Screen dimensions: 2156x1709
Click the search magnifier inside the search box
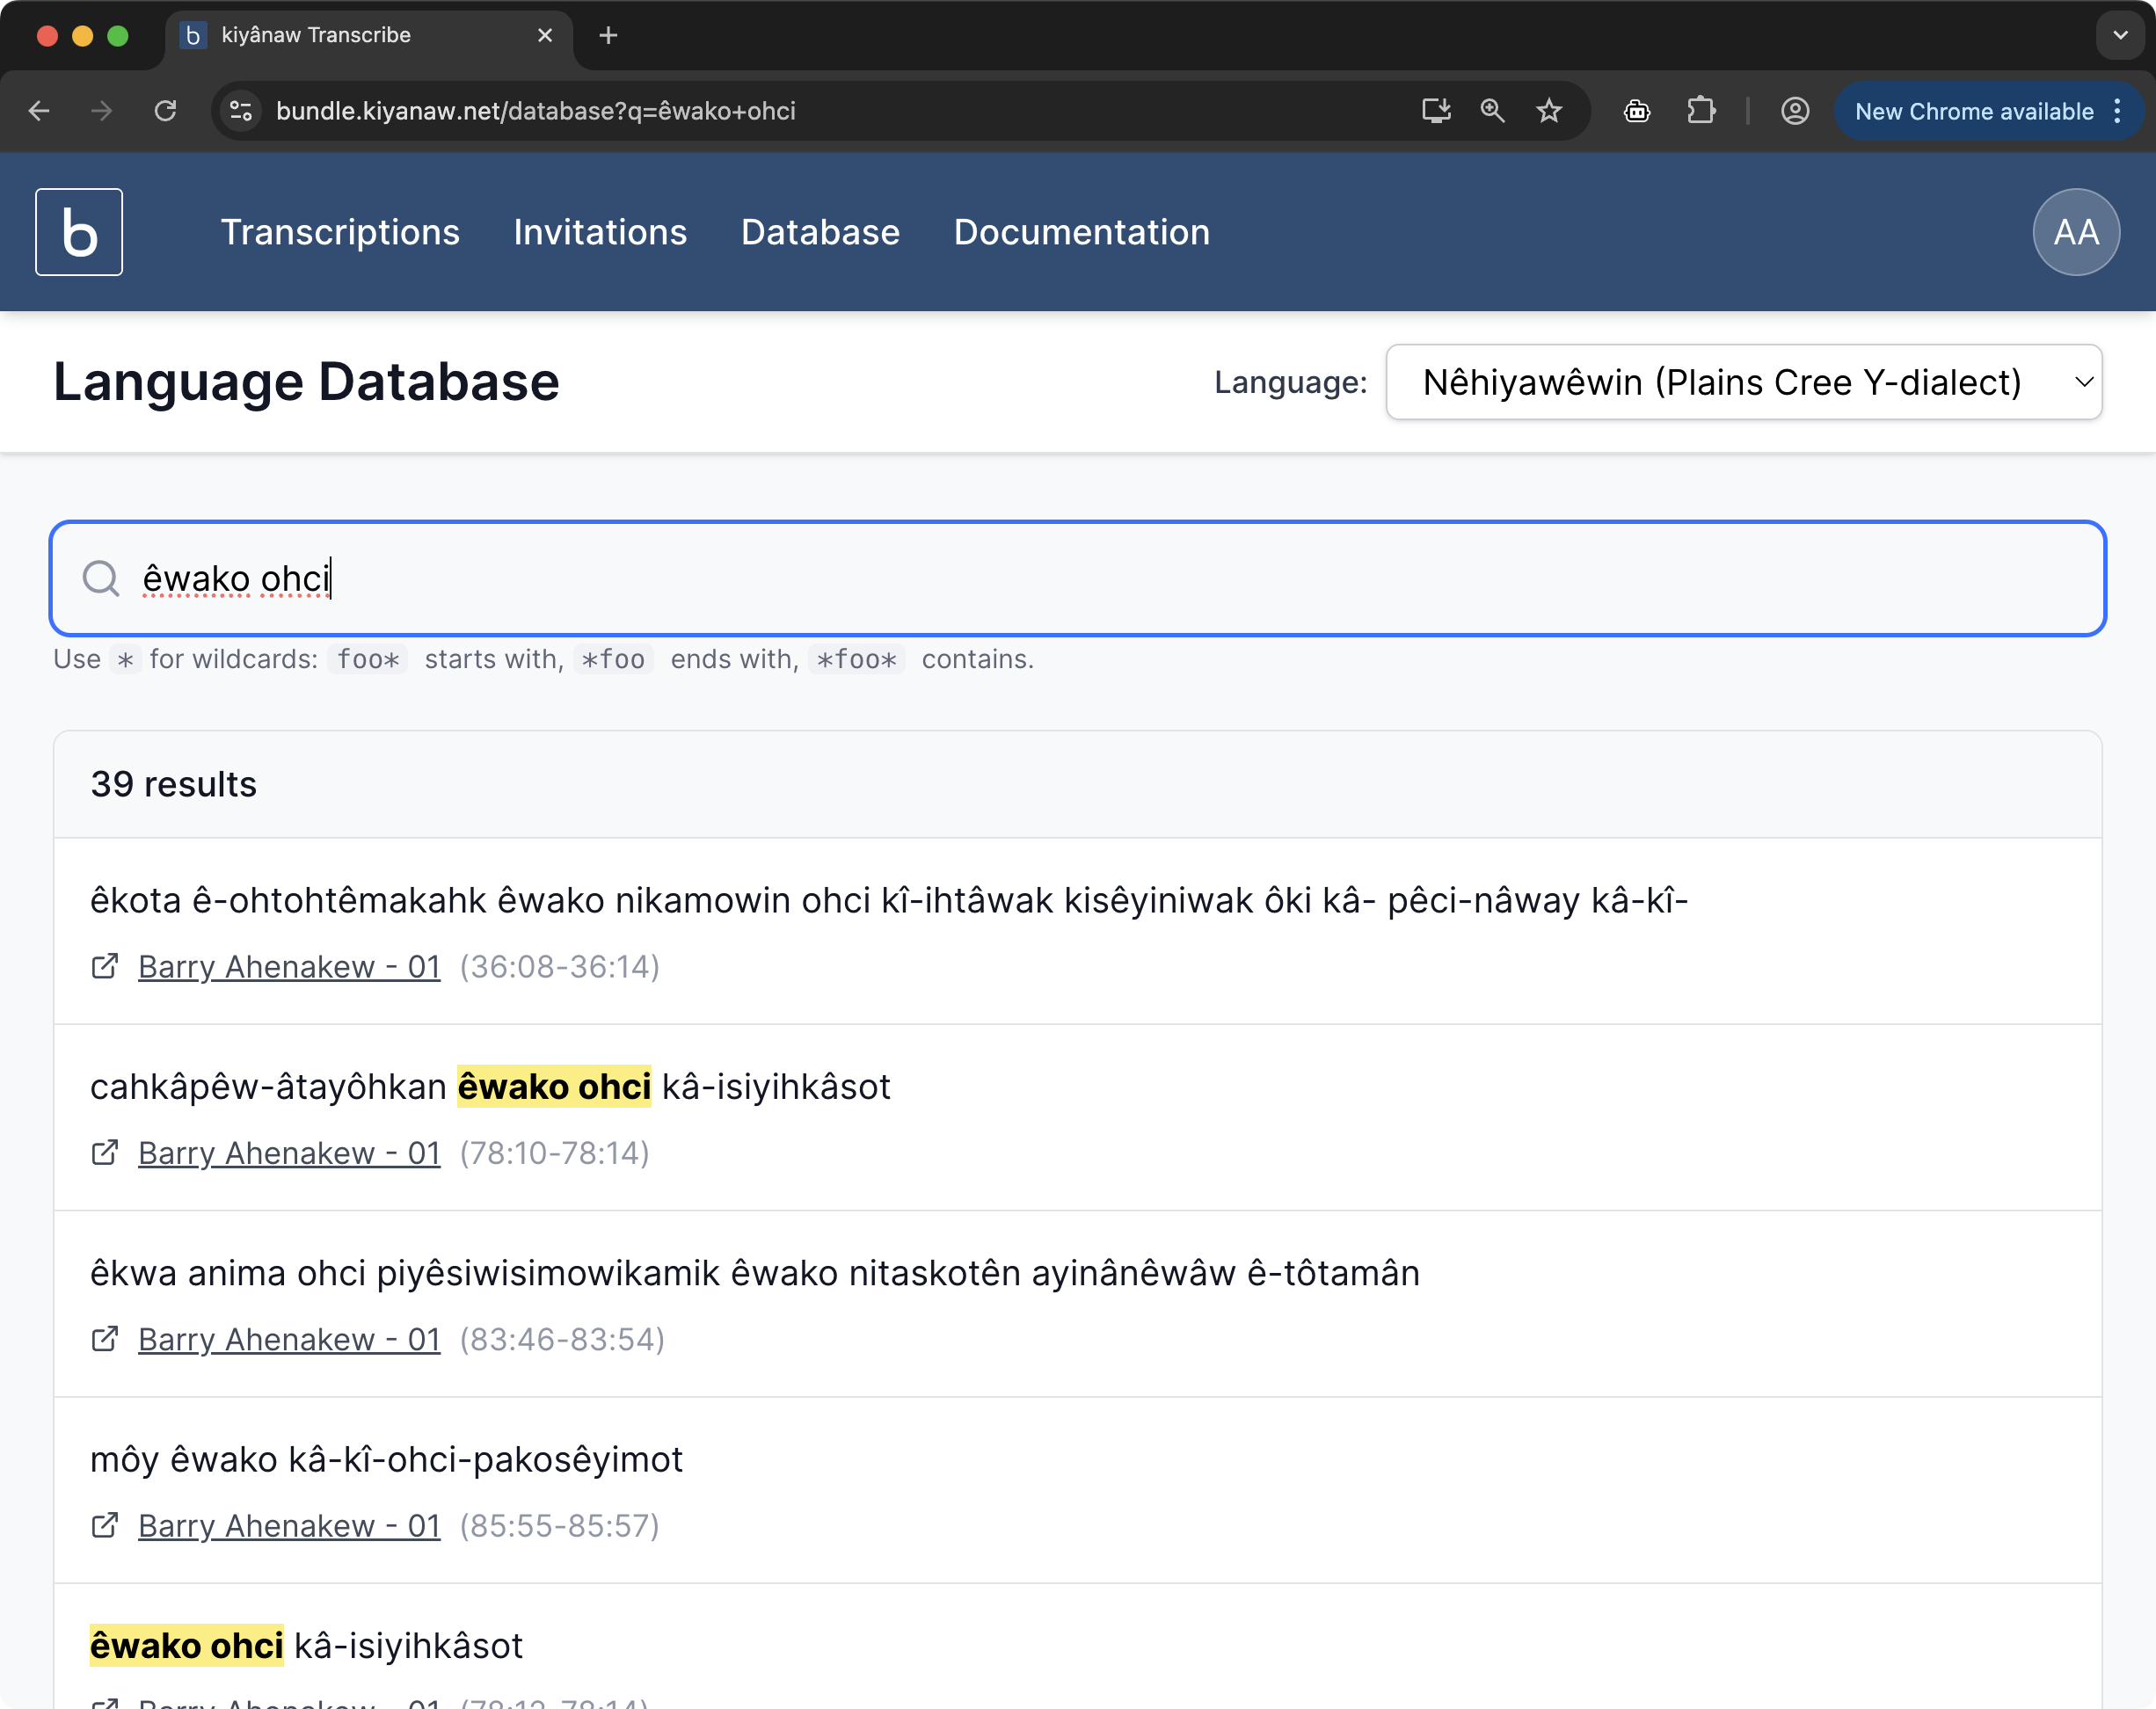point(101,578)
